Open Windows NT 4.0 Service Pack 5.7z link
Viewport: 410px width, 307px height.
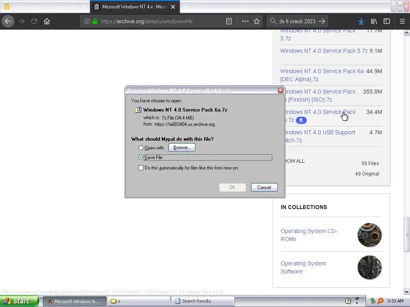[x=324, y=51]
